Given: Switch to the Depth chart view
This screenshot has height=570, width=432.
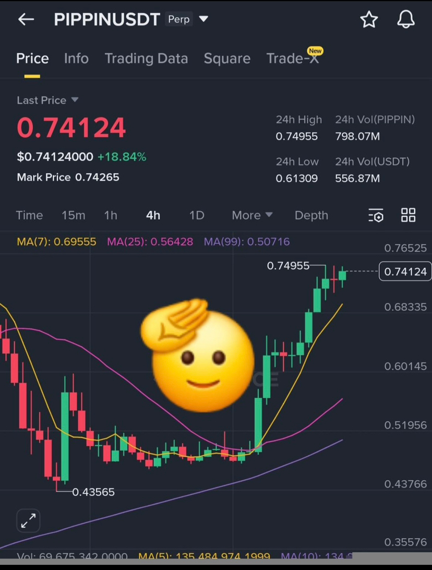Looking at the screenshot, I should tap(311, 215).
